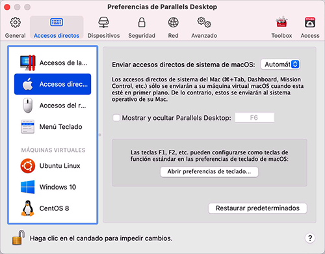The image size is (325, 254).
Task: Select Ubuntu Linux virtual machine
Action: [x=53, y=166]
